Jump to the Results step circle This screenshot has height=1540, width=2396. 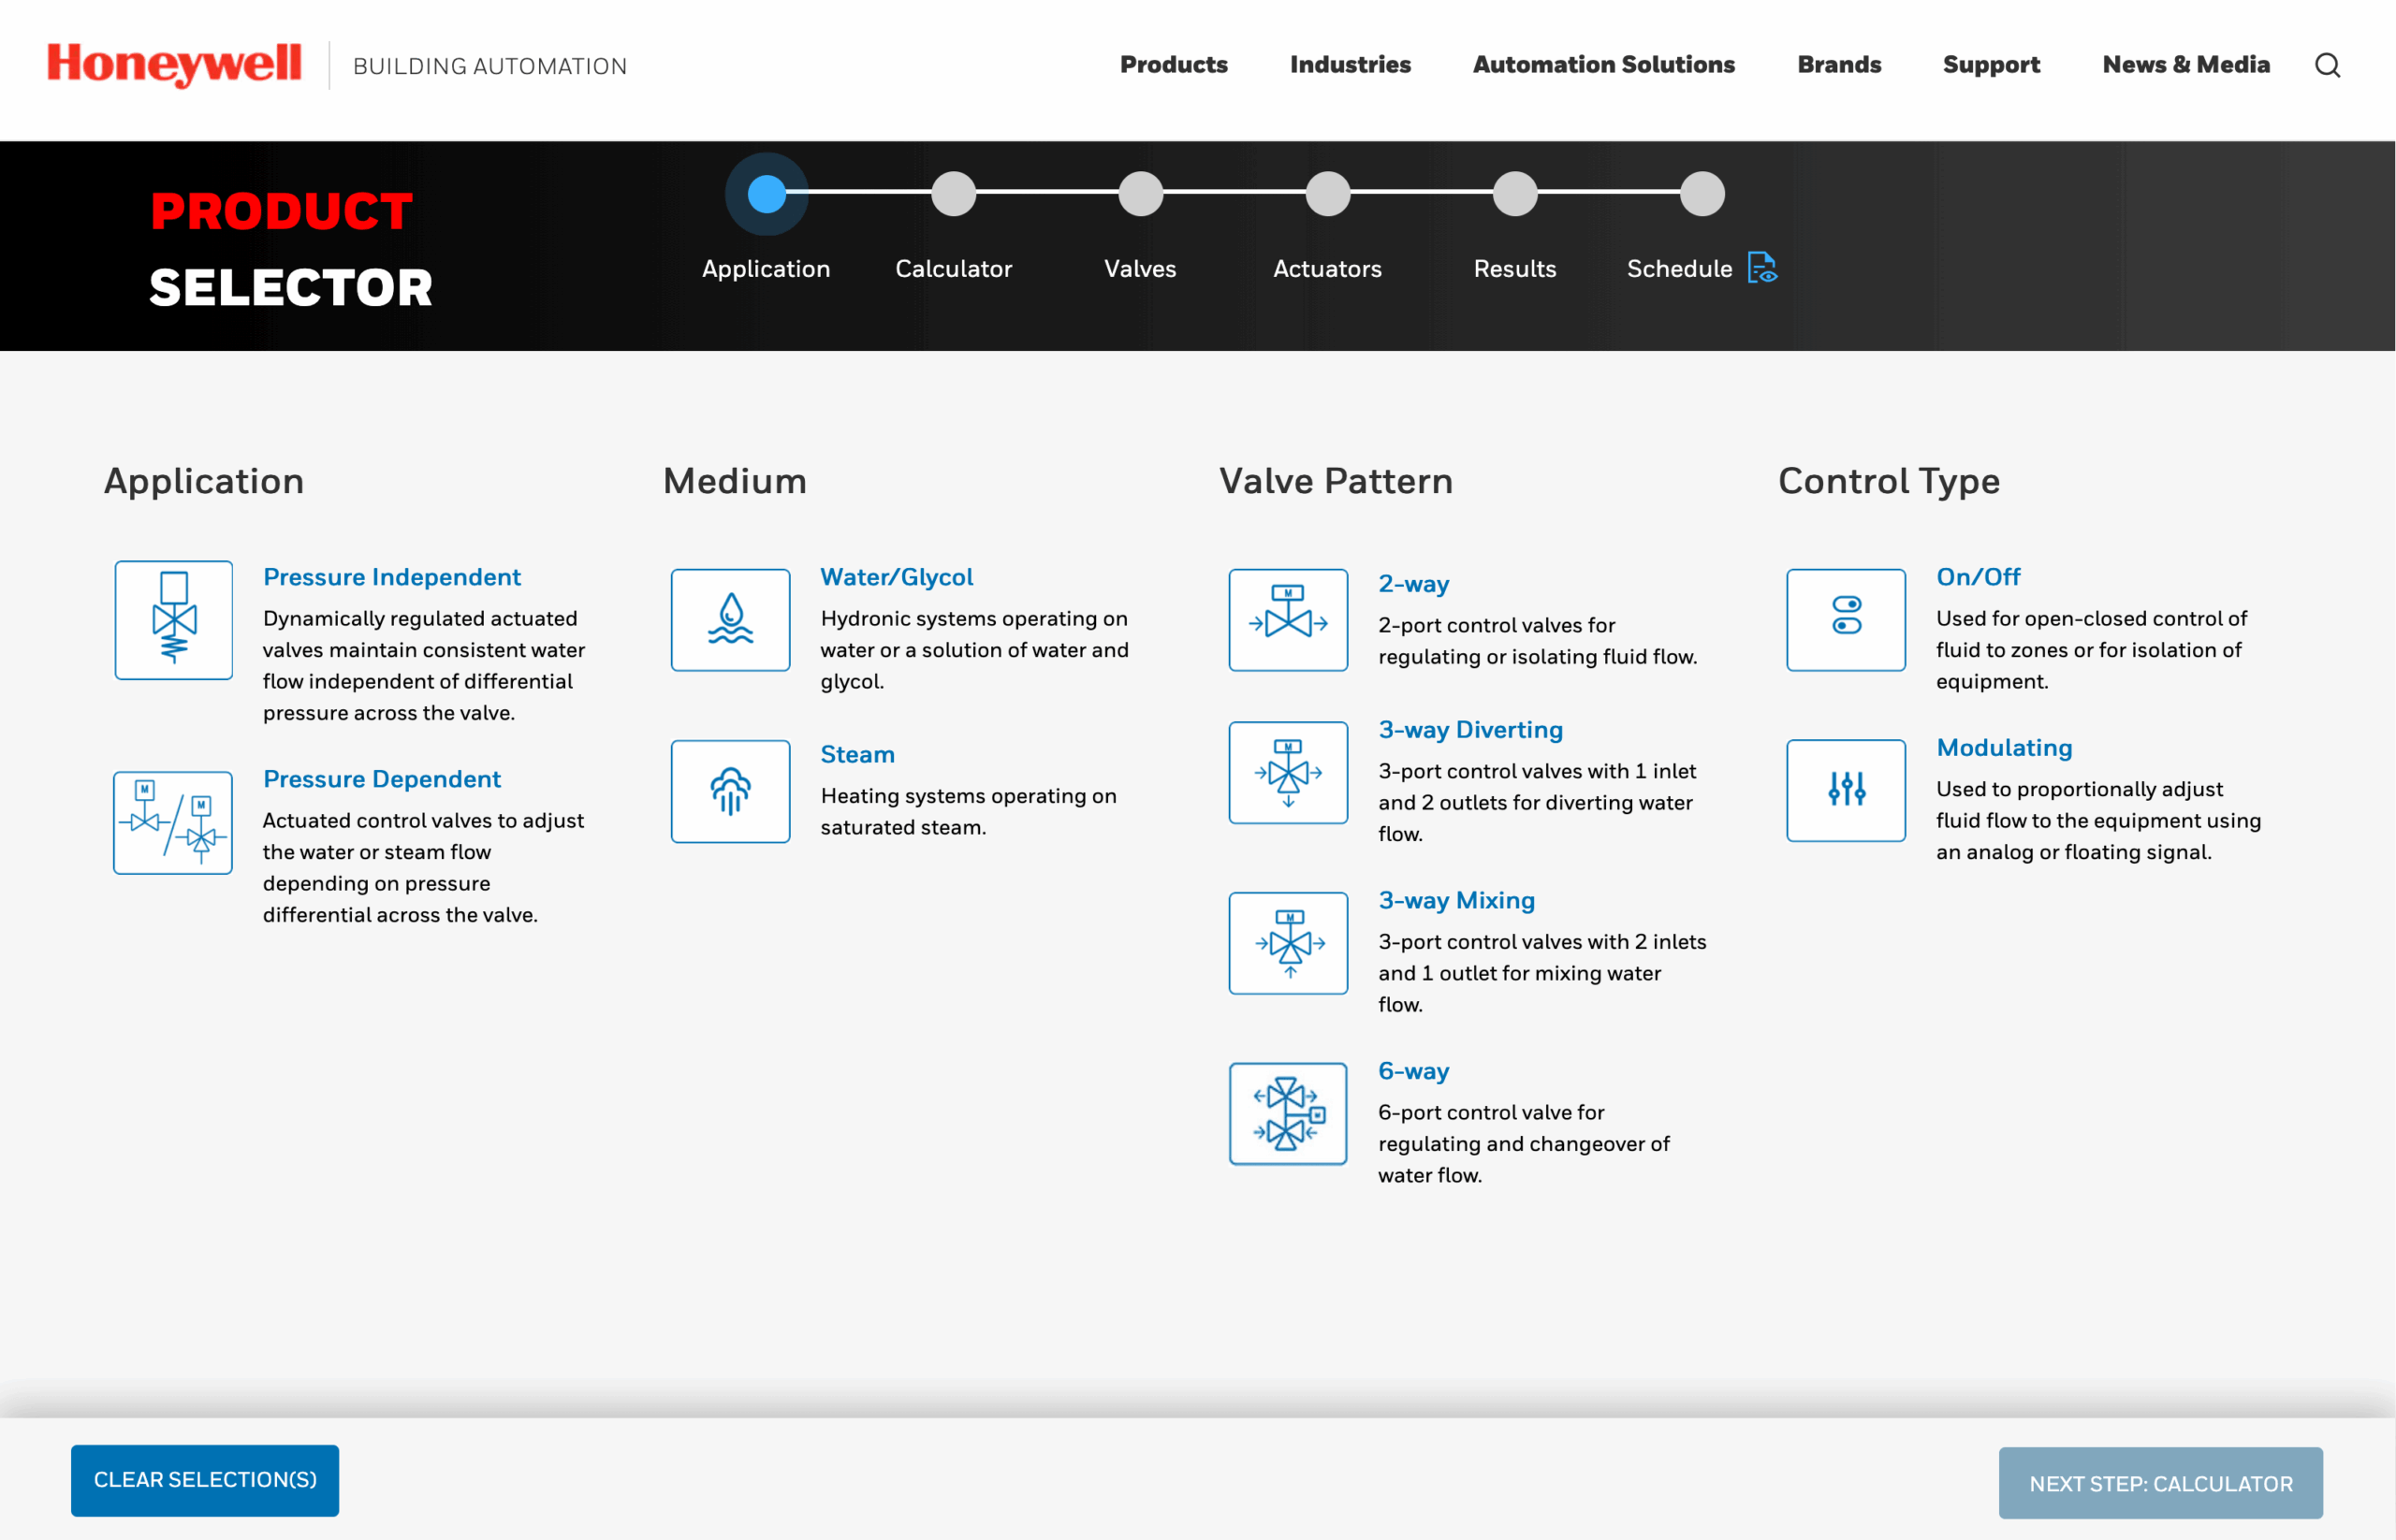tap(1514, 194)
